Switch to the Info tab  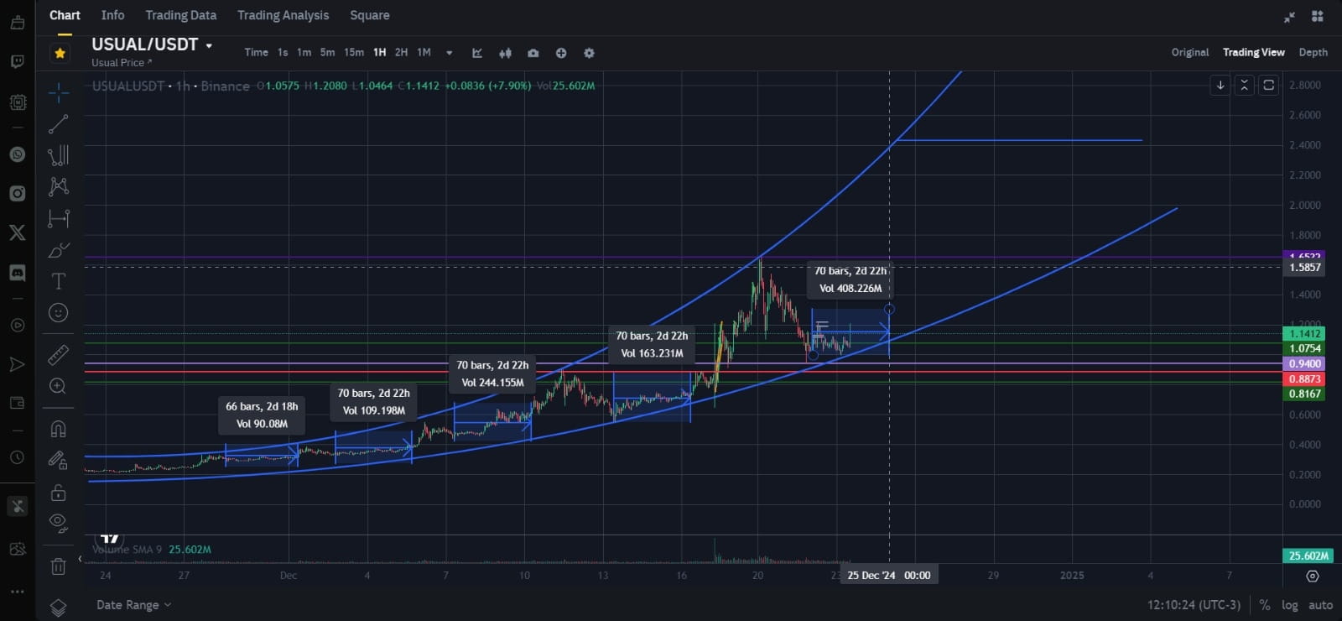pyautogui.click(x=112, y=15)
